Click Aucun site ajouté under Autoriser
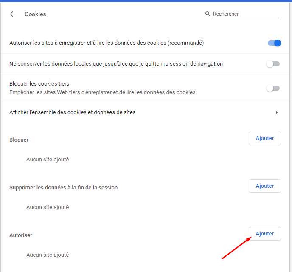292x272 pixels. click(x=48, y=255)
